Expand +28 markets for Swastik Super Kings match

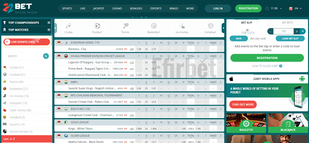(132, 89)
